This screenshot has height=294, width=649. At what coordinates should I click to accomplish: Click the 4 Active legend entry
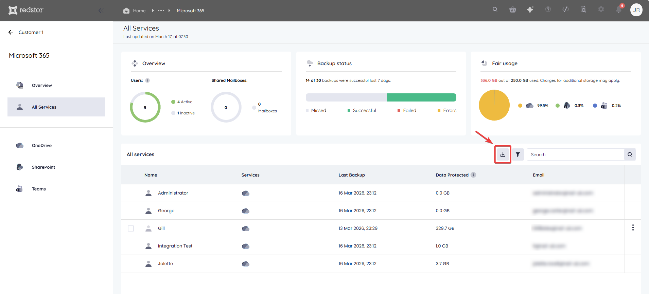[182, 102]
